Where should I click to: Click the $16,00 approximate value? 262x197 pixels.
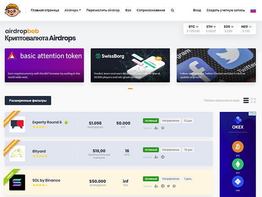[x=99, y=154]
